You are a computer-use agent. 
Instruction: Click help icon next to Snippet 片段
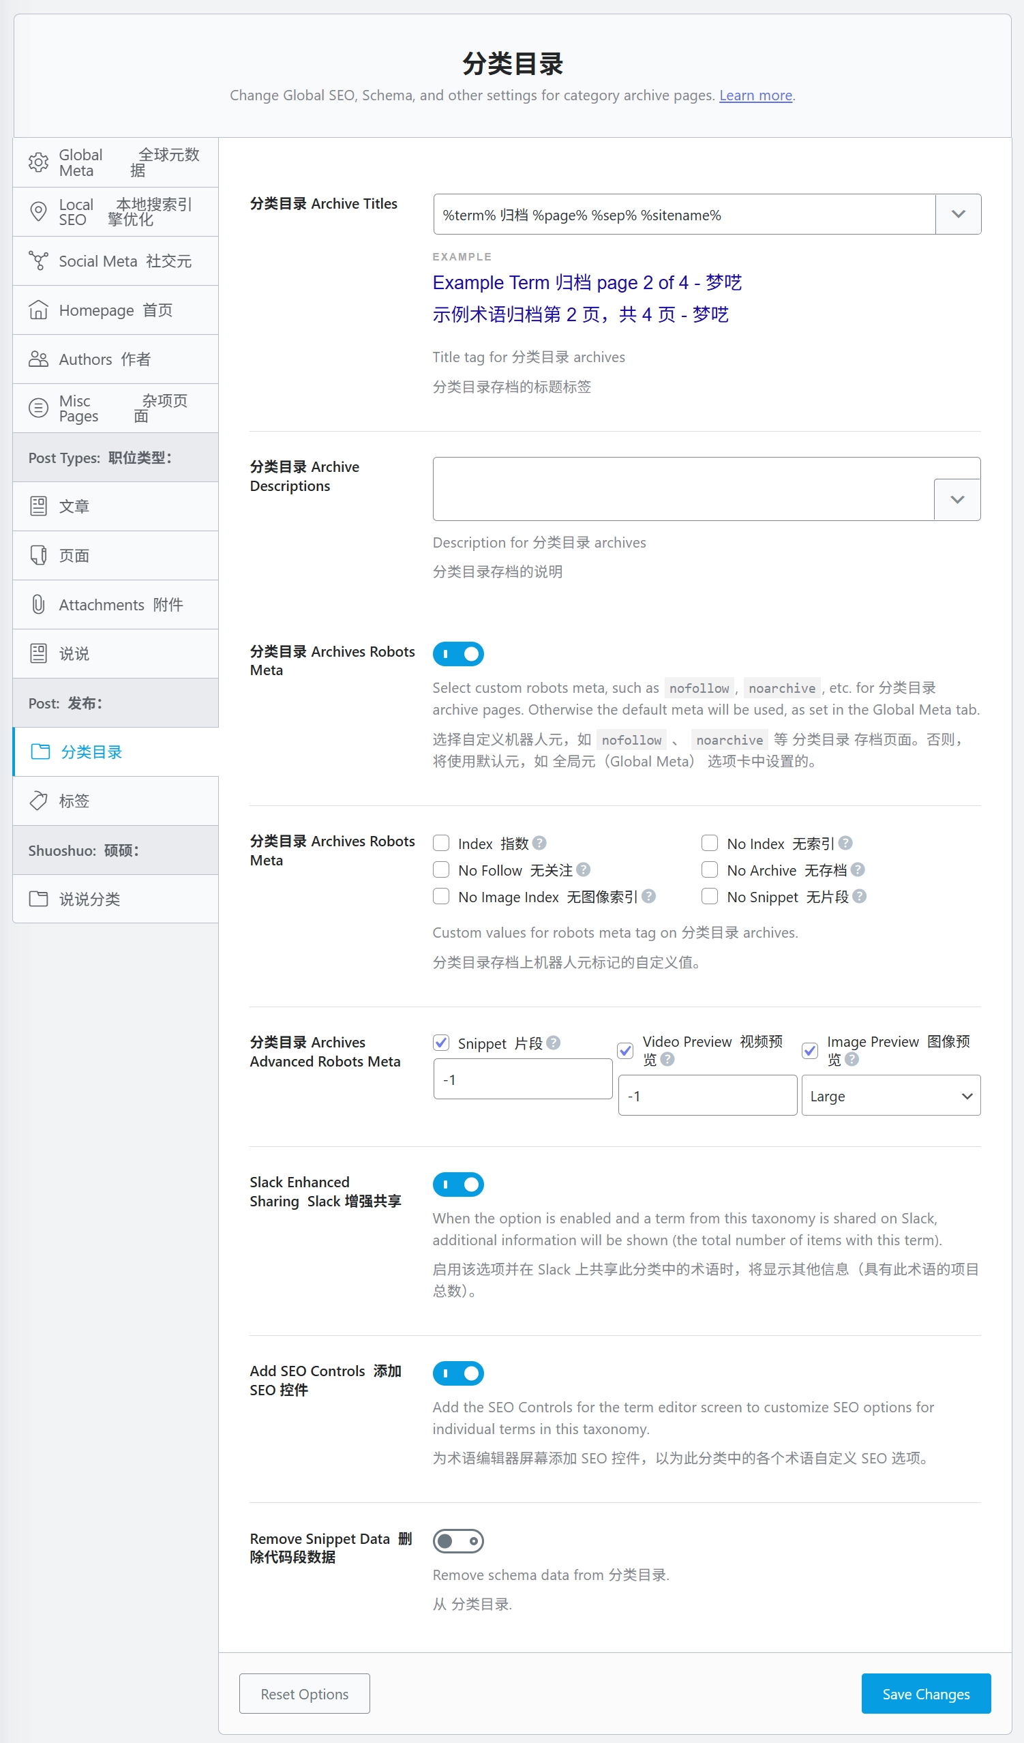[553, 1043]
